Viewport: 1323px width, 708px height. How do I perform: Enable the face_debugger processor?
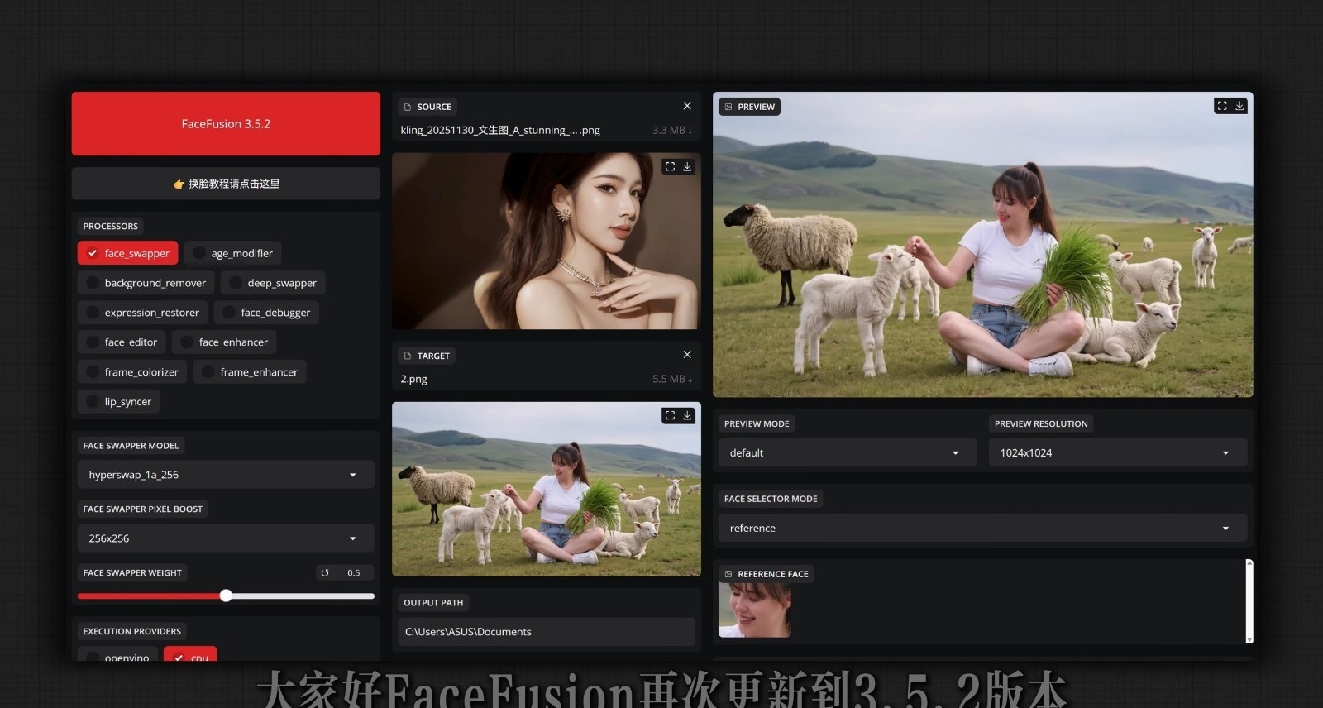click(x=266, y=313)
